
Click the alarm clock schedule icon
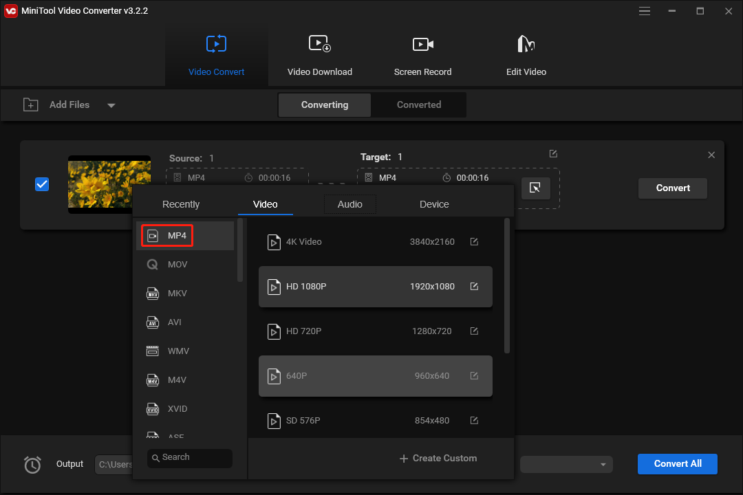[x=33, y=464]
